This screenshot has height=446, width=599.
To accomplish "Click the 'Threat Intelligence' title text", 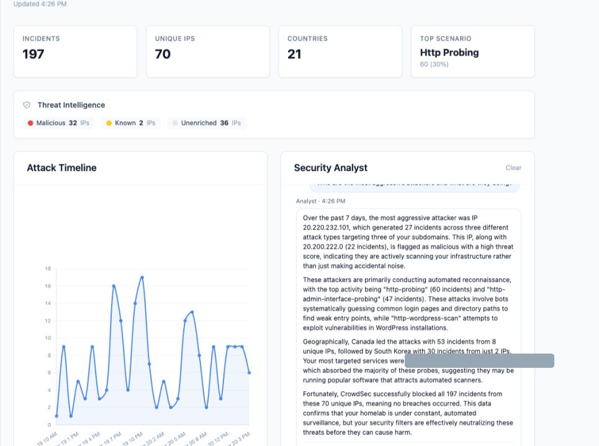I will [71, 105].
